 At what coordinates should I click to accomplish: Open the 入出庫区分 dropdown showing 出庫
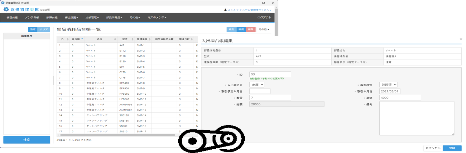pyautogui.click(x=257, y=85)
